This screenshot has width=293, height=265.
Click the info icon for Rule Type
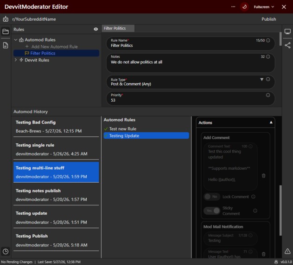point(268,79)
